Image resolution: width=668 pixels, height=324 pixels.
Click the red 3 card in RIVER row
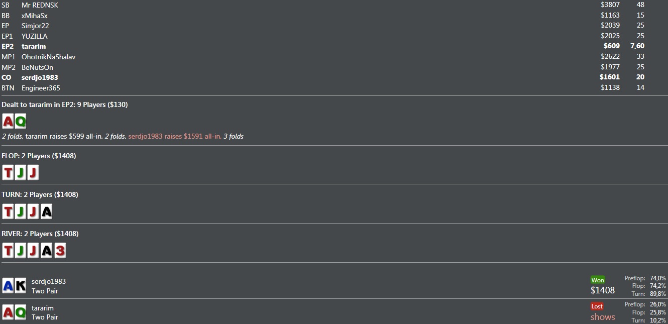[60, 251]
